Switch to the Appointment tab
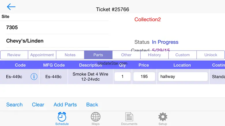This screenshot has height=126, width=225. coord(42,55)
